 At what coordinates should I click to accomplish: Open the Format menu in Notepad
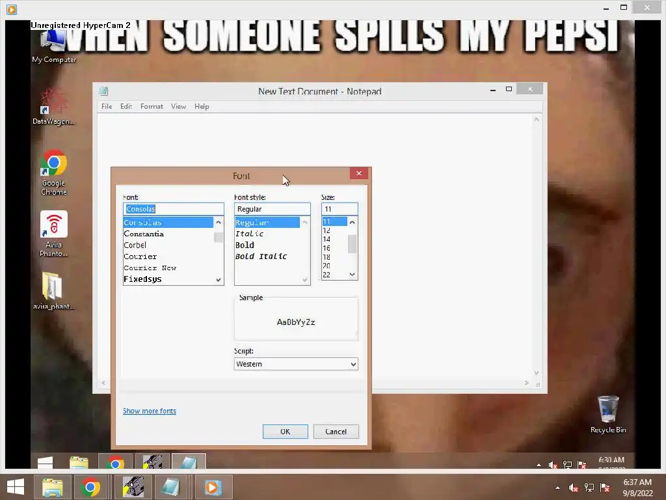point(152,106)
